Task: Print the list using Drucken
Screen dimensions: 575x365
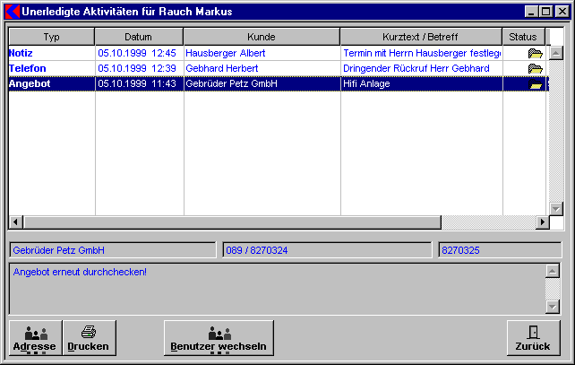Action: point(89,338)
